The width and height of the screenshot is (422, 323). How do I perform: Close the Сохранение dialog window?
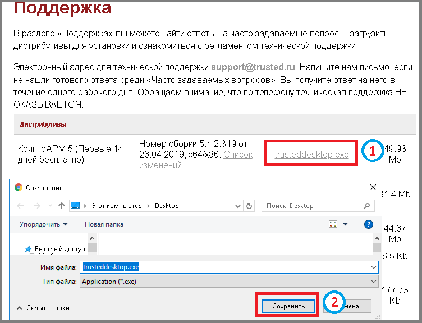point(373,187)
